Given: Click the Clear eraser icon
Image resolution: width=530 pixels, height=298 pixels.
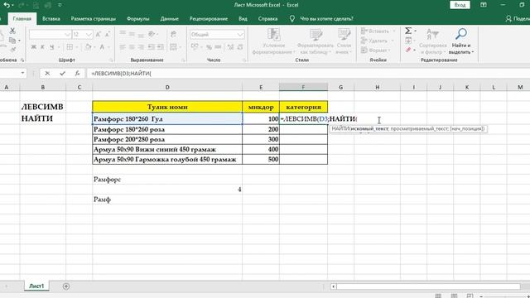Looking at the screenshot, I should (x=408, y=50).
